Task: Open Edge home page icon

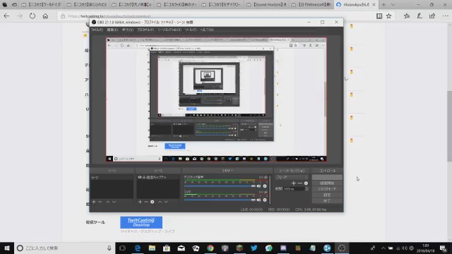Action: pos(45,16)
